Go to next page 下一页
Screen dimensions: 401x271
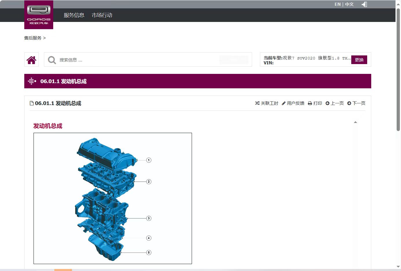coord(356,103)
